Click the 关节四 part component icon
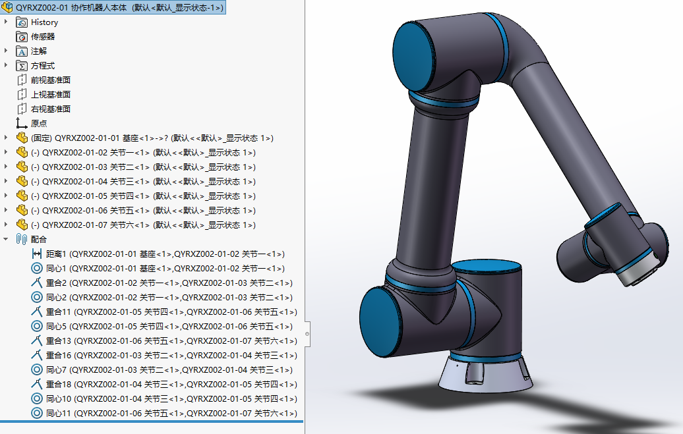Viewport: 683px width, 434px height. tap(22, 196)
